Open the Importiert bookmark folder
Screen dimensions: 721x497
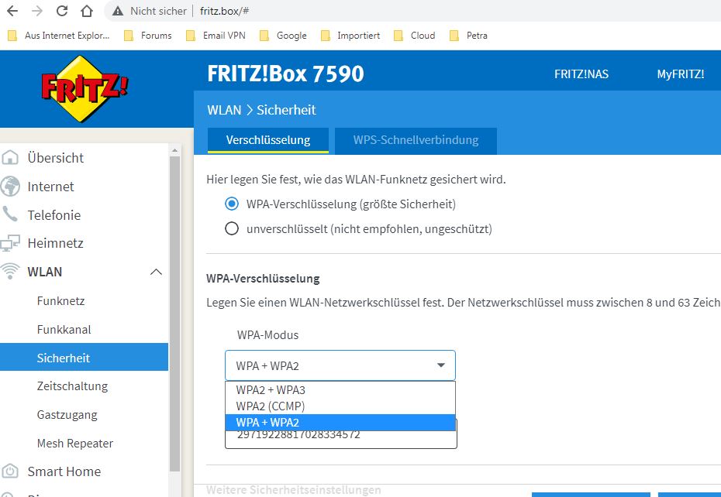(350, 36)
